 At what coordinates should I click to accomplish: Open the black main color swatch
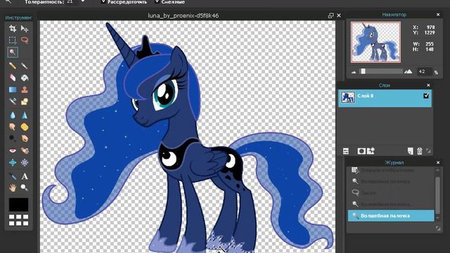coord(19,205)
